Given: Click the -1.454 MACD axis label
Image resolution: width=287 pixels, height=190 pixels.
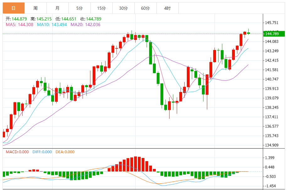Looking at the screenshot, I should point(270,186).
